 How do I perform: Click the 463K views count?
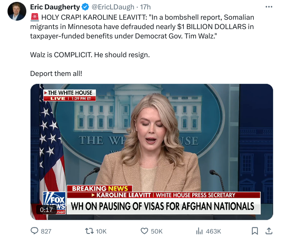(x=213, y=231)
